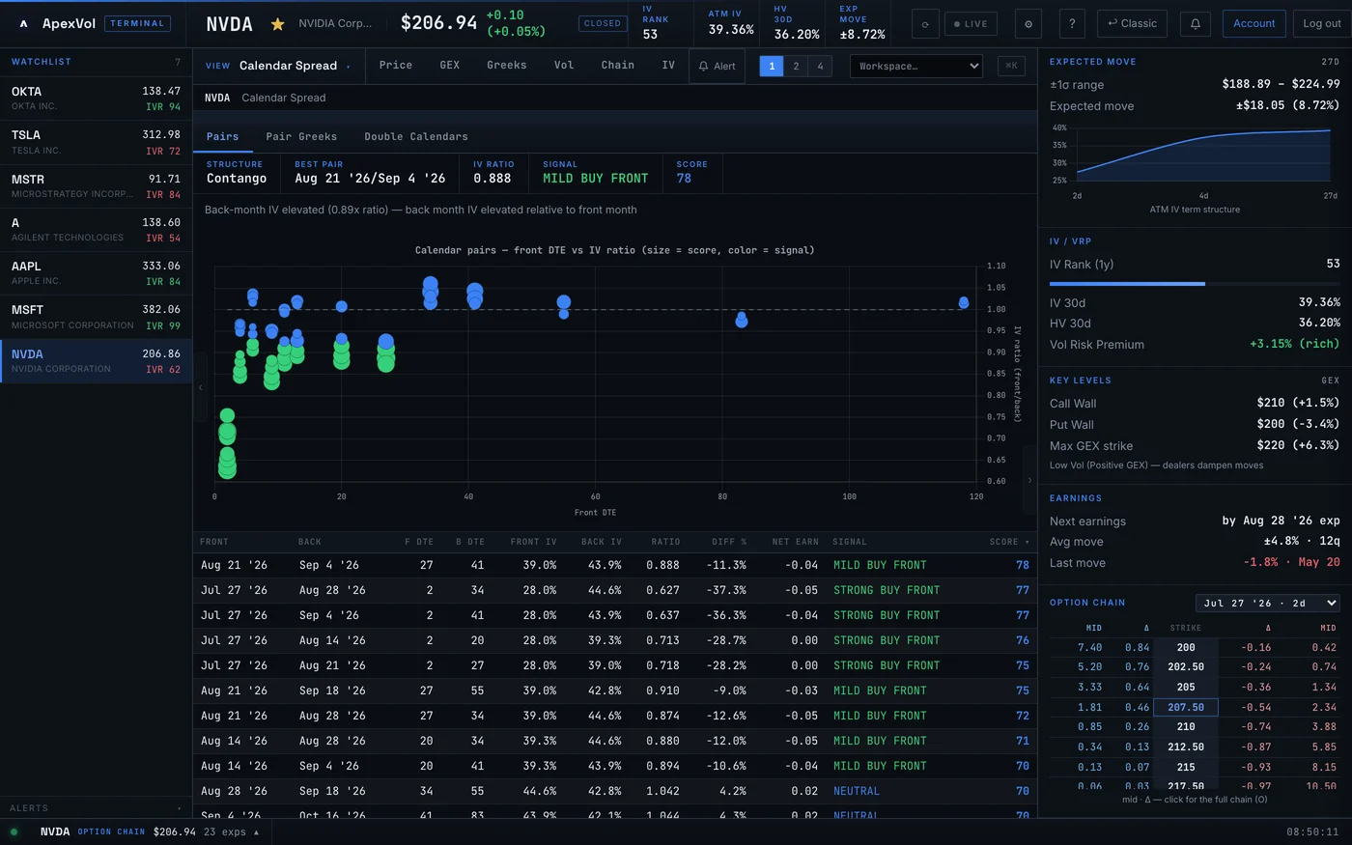Click the Vol Risk Premium +3.15% value
The image size is (1352, 845).
1294,344
